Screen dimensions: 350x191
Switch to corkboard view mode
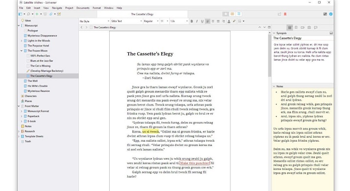(x=232, y=14)
